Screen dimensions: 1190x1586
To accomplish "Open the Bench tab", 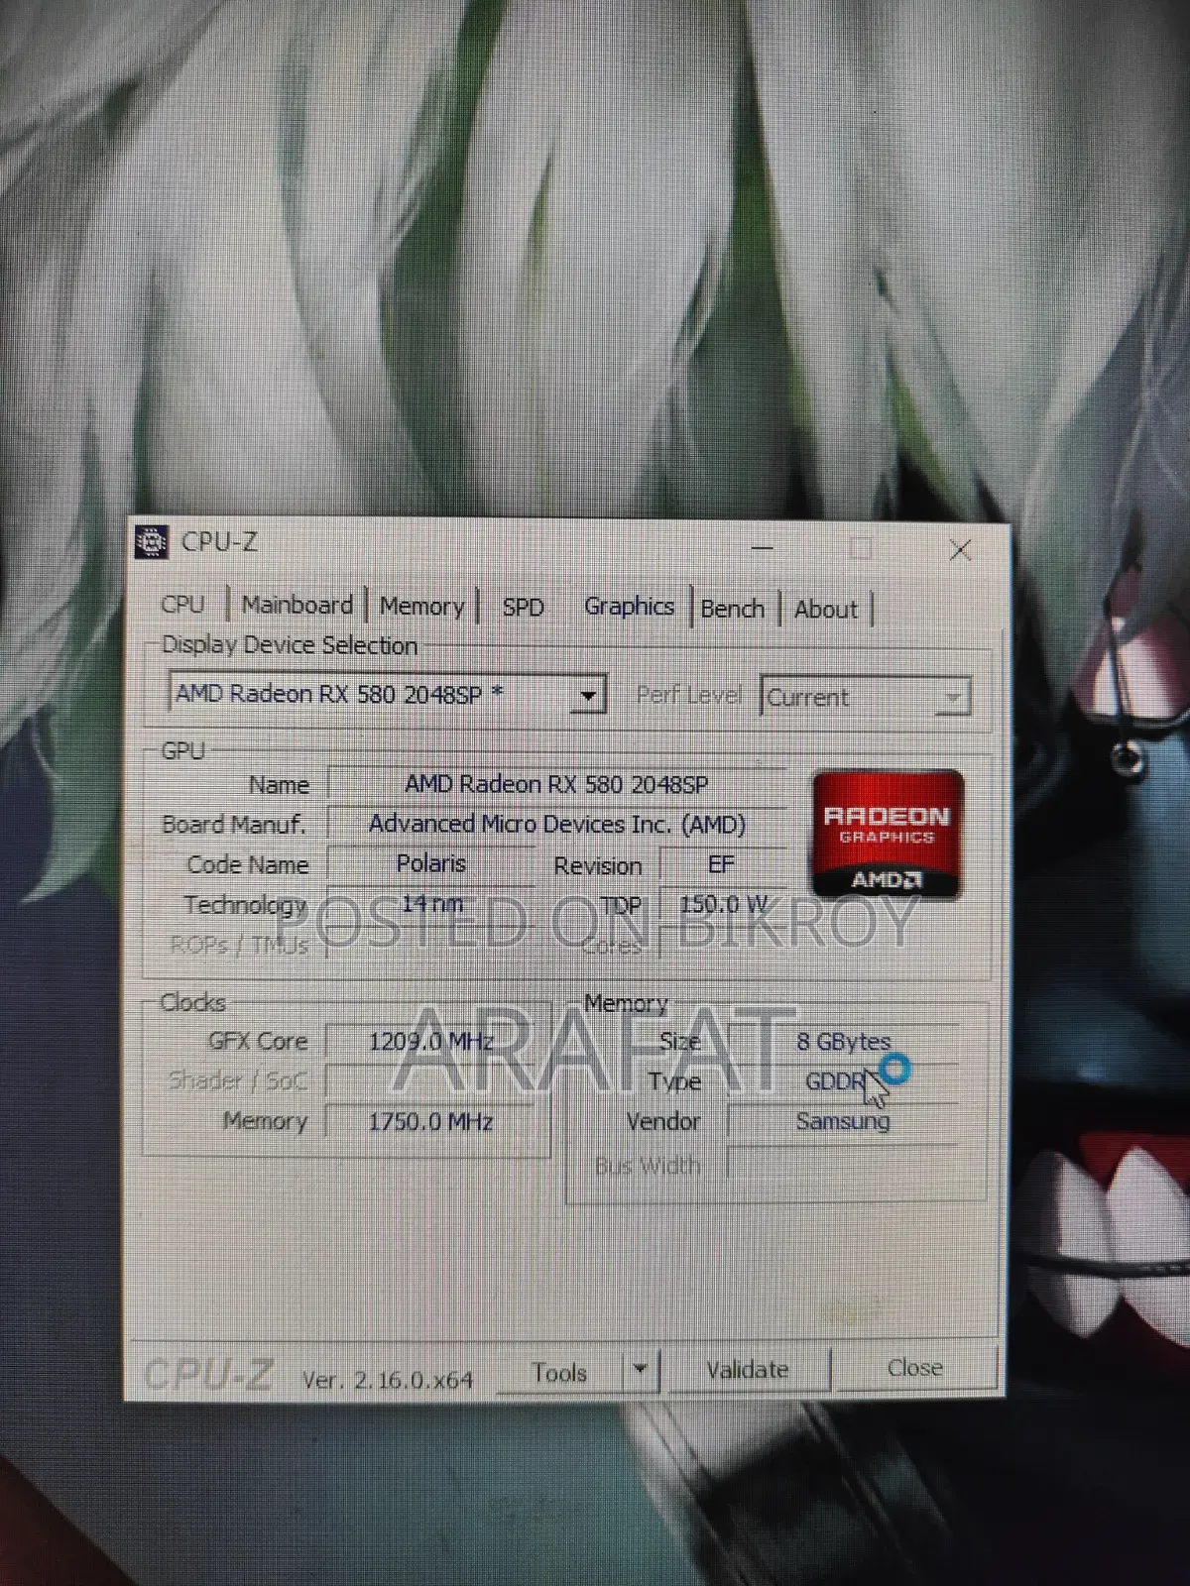I will click(x=732, y=609).
